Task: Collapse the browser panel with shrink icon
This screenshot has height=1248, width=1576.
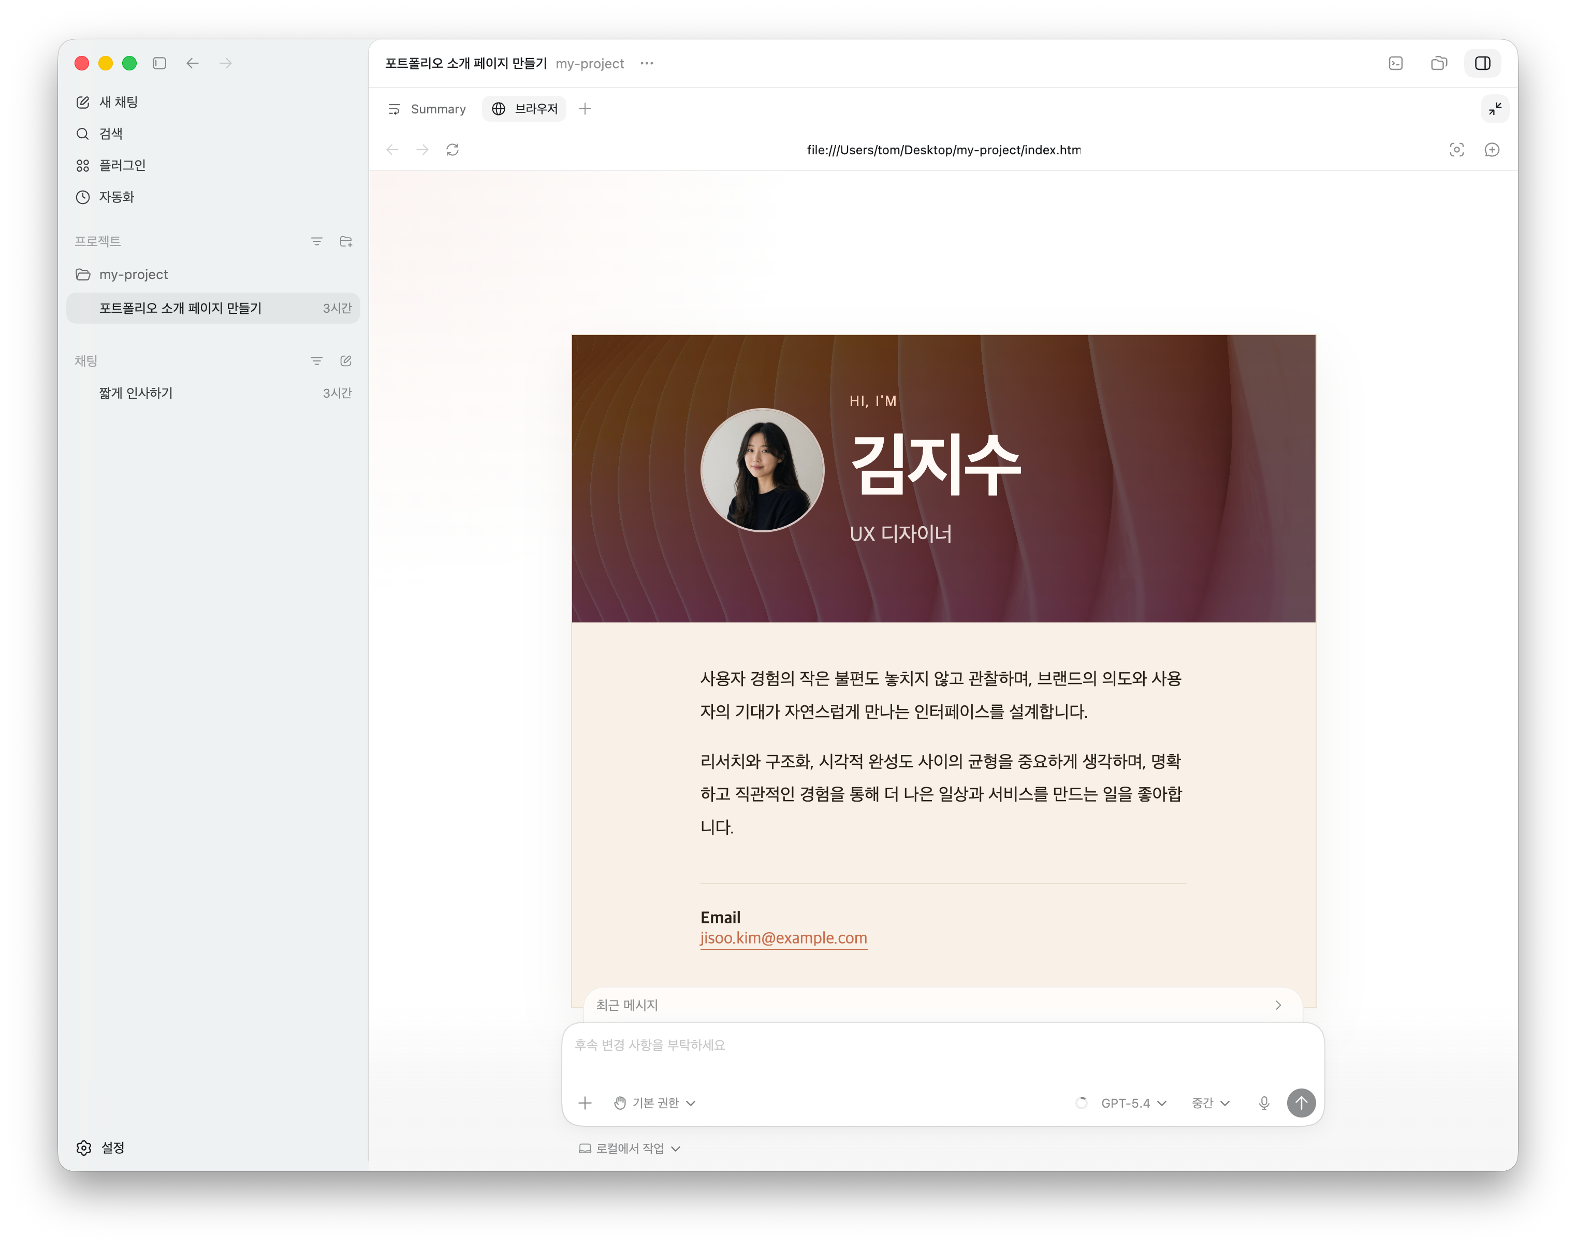Action: coord(1494,109)
